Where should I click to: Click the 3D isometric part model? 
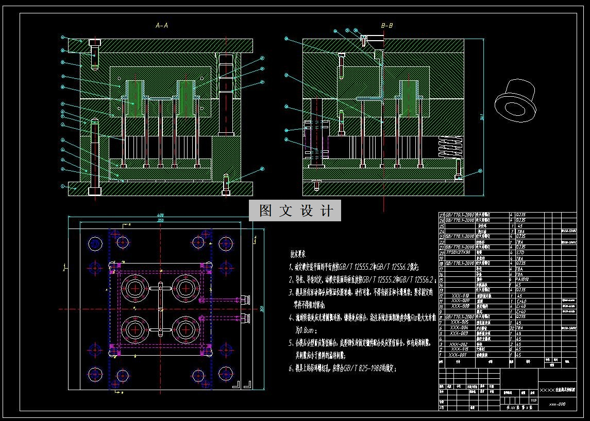click(515, 100)
